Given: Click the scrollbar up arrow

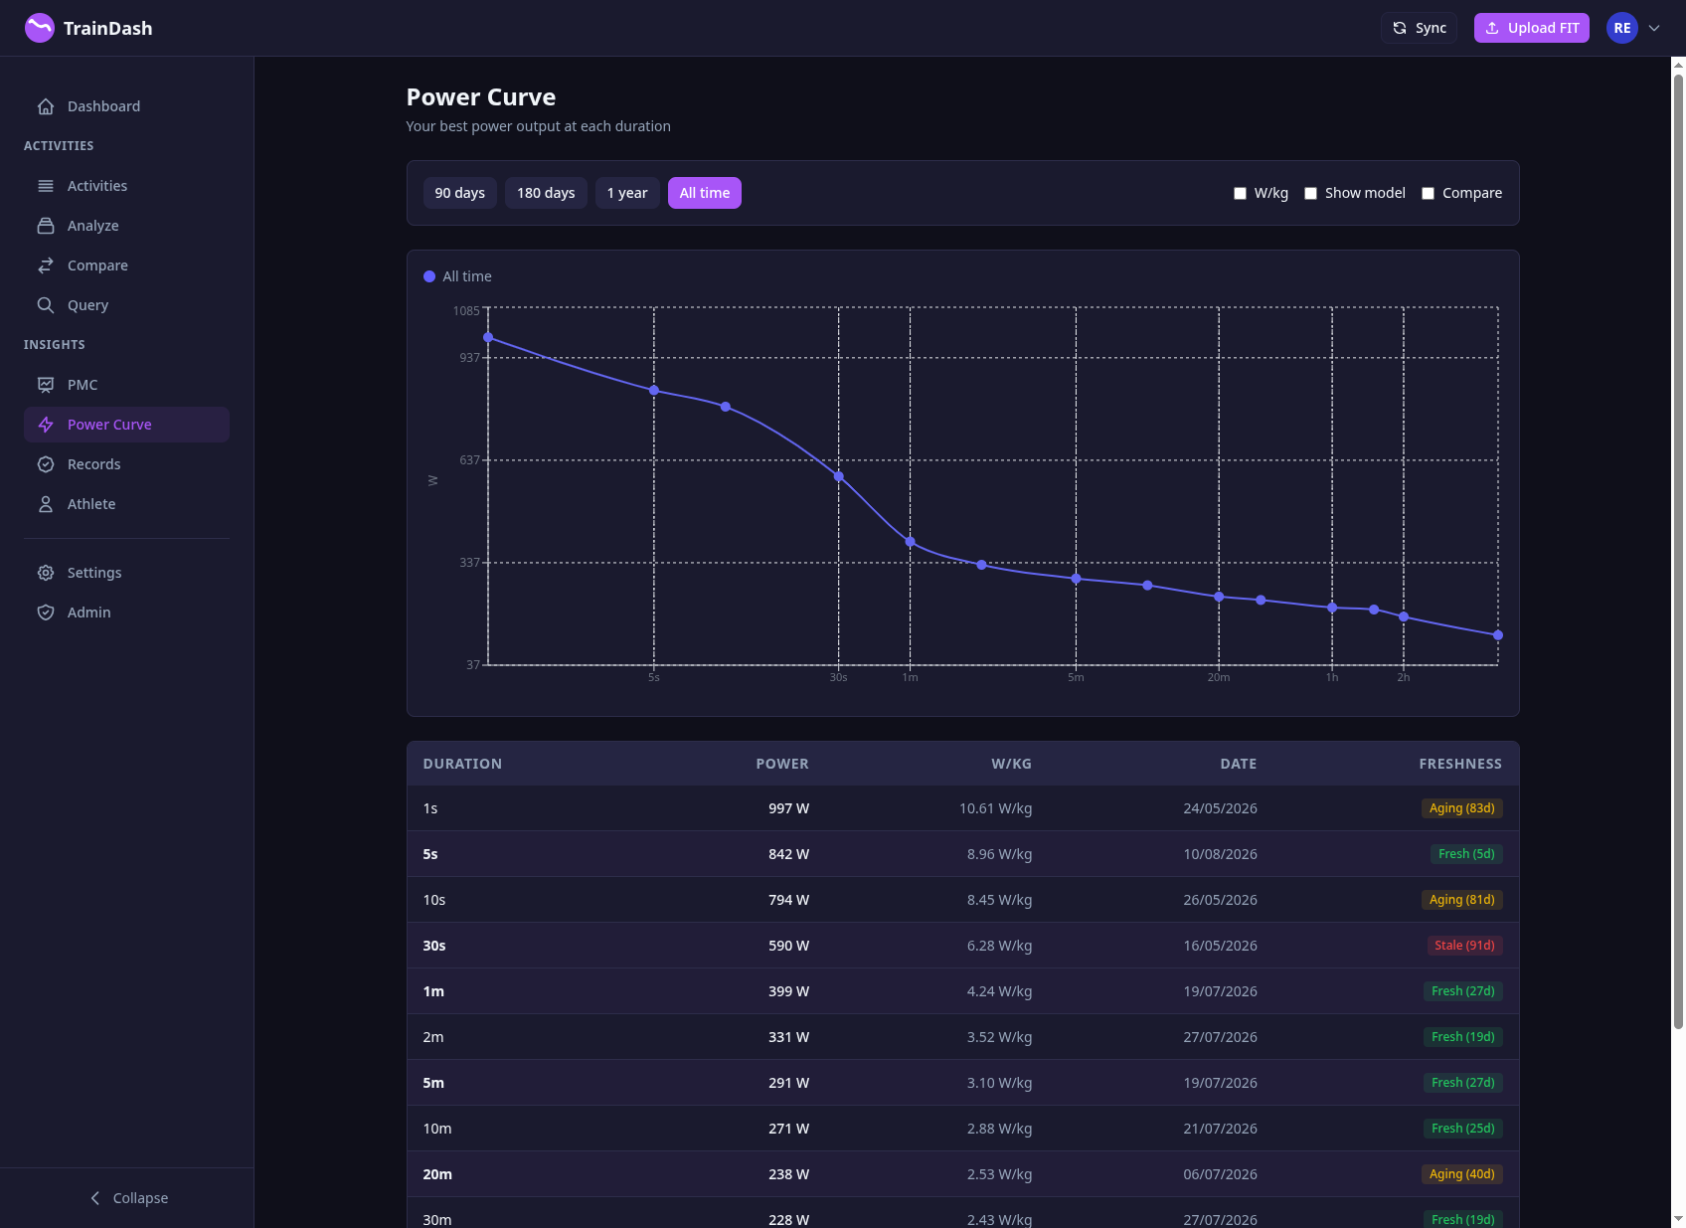Looking at the screenshot, I should (1678, 66).
